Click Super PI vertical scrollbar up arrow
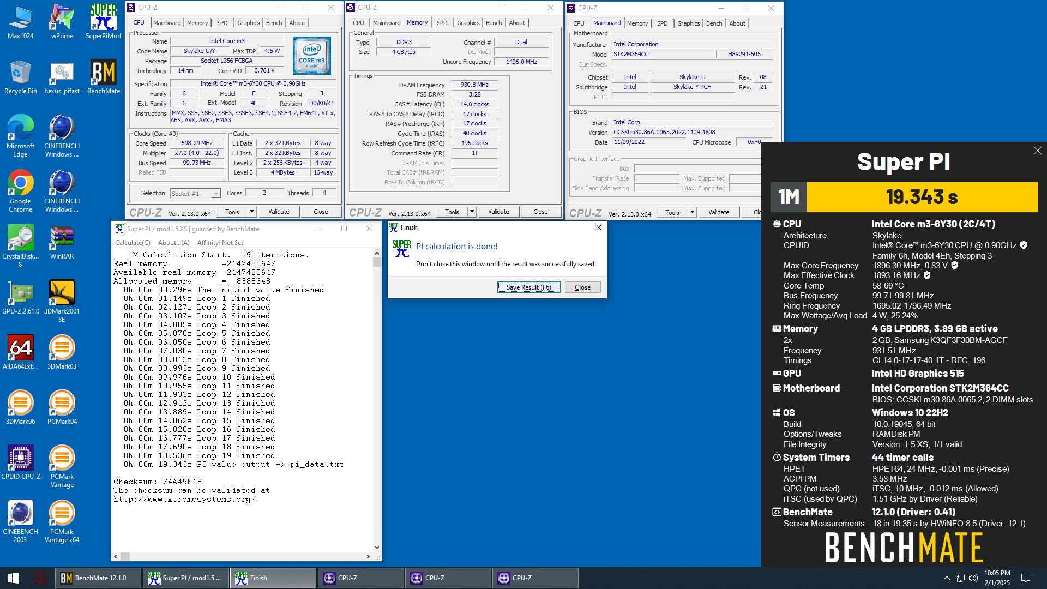1047x589 pixels. (x=377, y=253)
